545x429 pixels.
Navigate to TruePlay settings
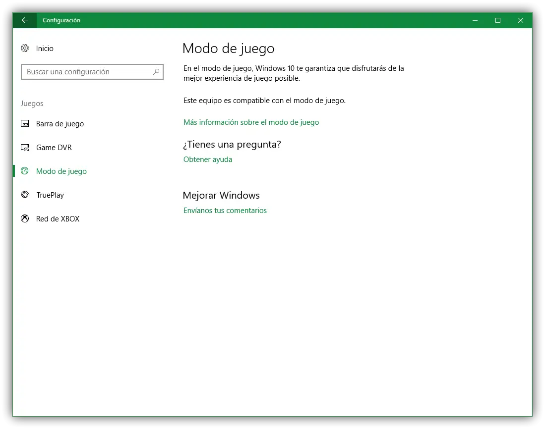50,195
